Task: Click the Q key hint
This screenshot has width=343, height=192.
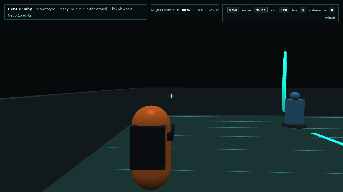Action: (x=303, y=10)
